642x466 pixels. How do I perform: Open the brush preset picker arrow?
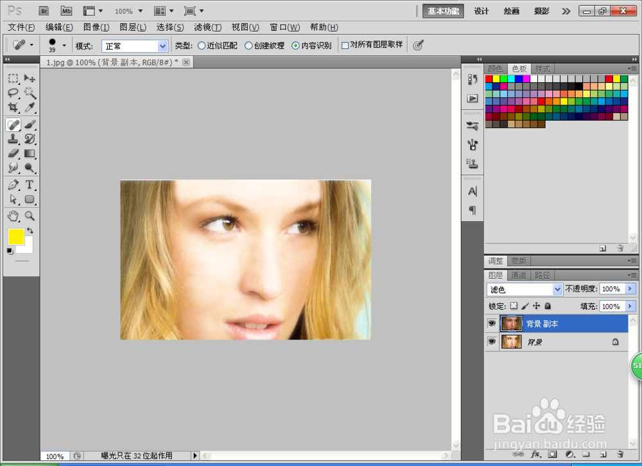tap(64, 45)
